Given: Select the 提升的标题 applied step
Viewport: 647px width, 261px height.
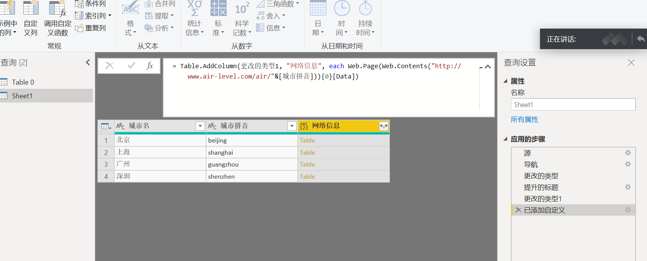Looking at the screenshot, I should click(573, 187).
